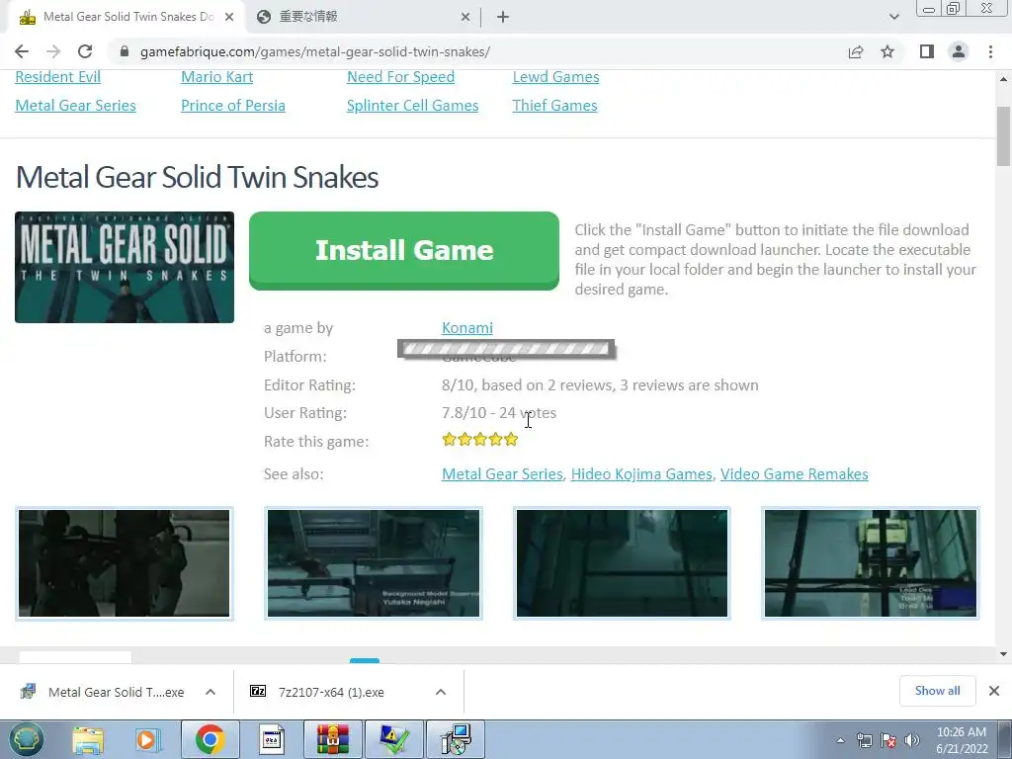Image resolution: width=1012 pixels, height=759 pixels.
Task: Open the Resident Evil link
Action: point(57,77)
